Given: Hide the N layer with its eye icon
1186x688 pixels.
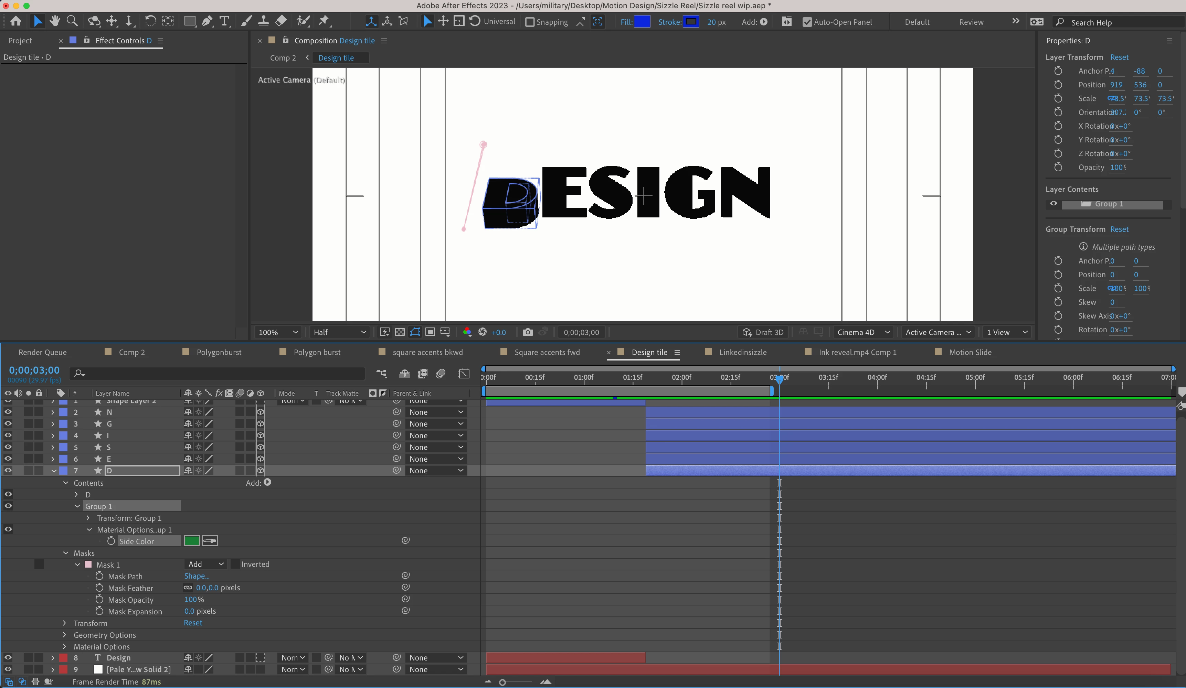Looking at the screenshot, I should 8,412.
